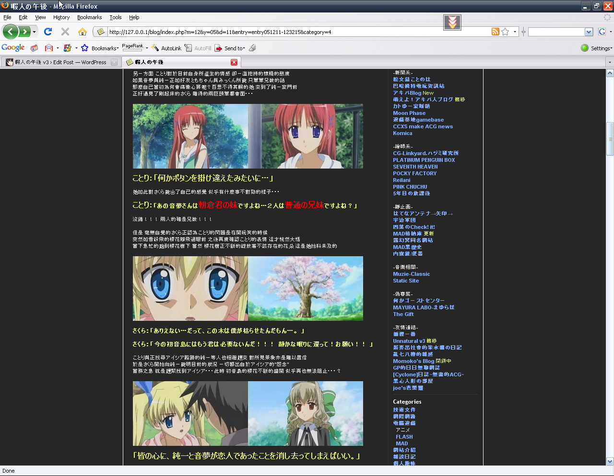Open the address bar history dropdown arrow
Viewport: 614px width, 476px height.
tap(515, 32)
